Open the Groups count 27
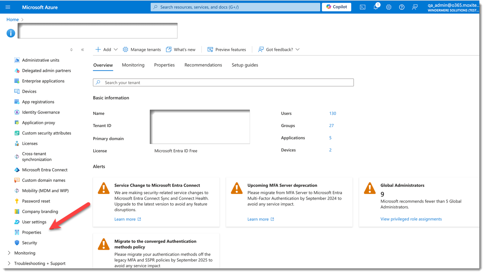Viewport: 485px width, 274px height. (x=331, y=126)
